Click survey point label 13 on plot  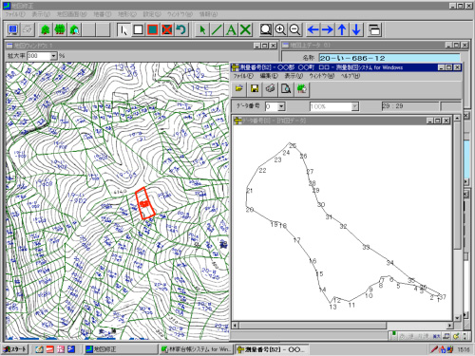(332, 307)
